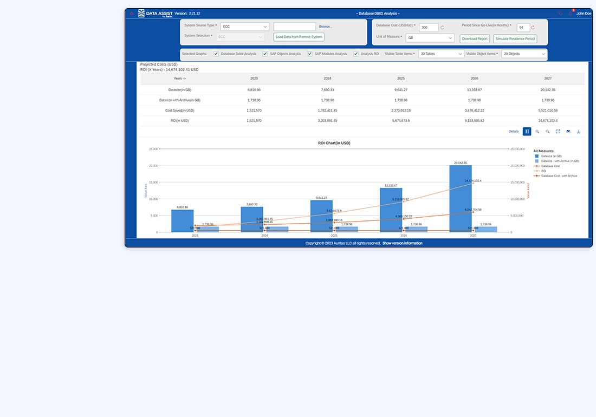Reset the Database Cost value
596x417 pixels.
click(442, 27)
